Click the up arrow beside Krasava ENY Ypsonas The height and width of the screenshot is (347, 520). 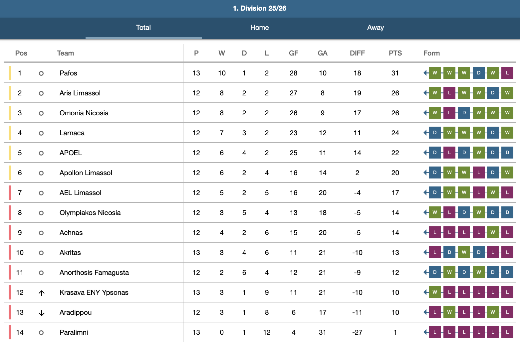tap(42, 293)
